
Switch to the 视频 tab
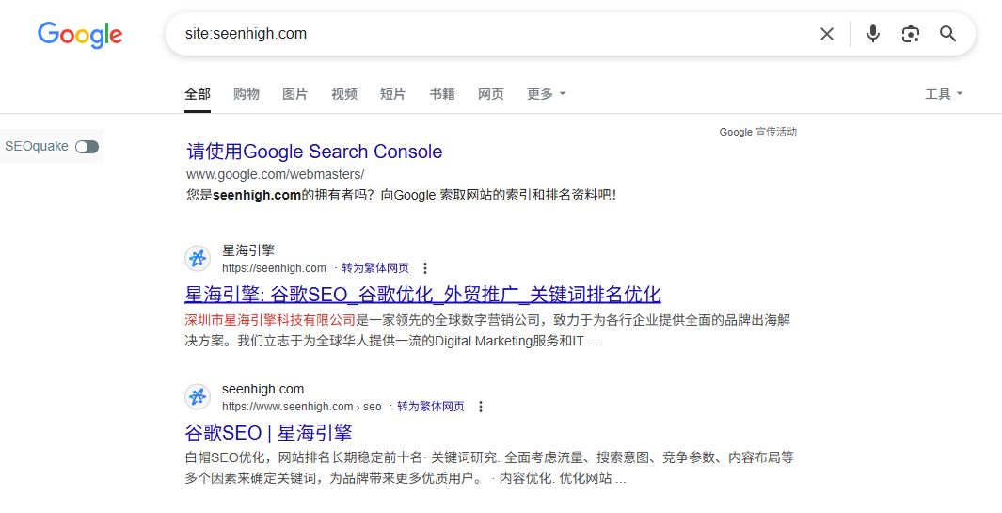[x=343, y=94]
